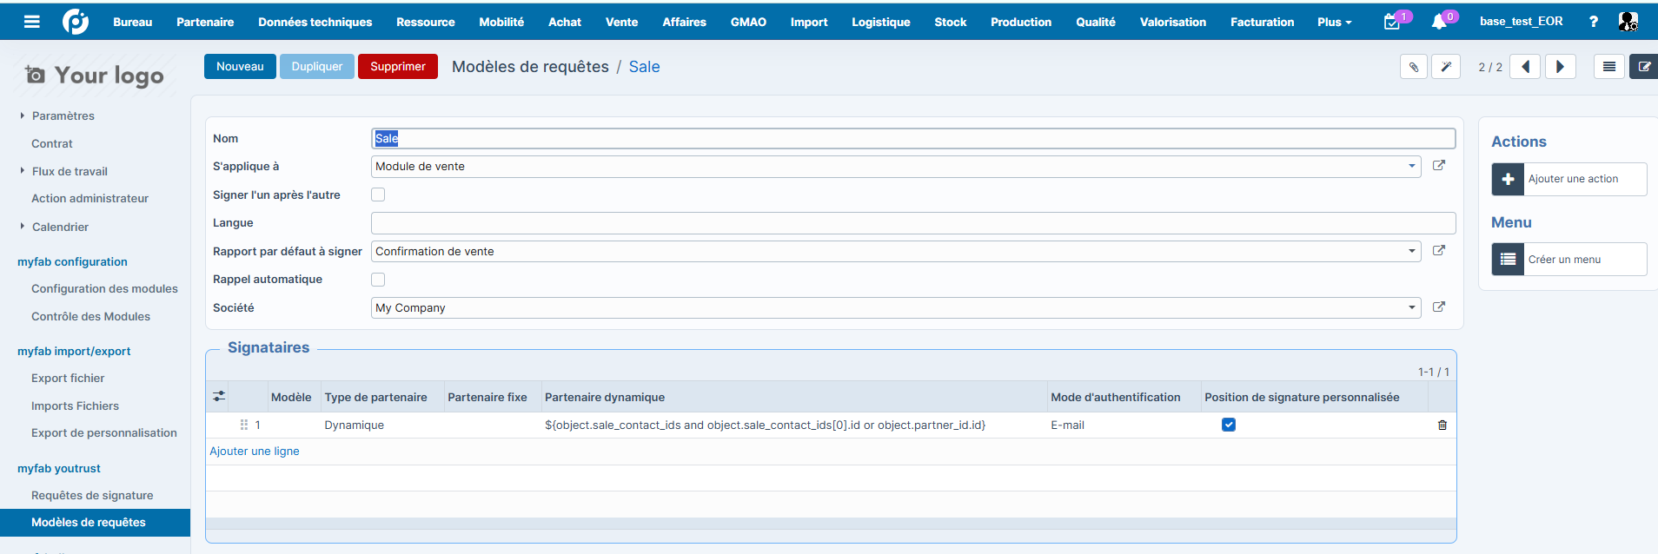
Task: Open Rapport par défaut à signer dropdown
Action: (896, 252)
